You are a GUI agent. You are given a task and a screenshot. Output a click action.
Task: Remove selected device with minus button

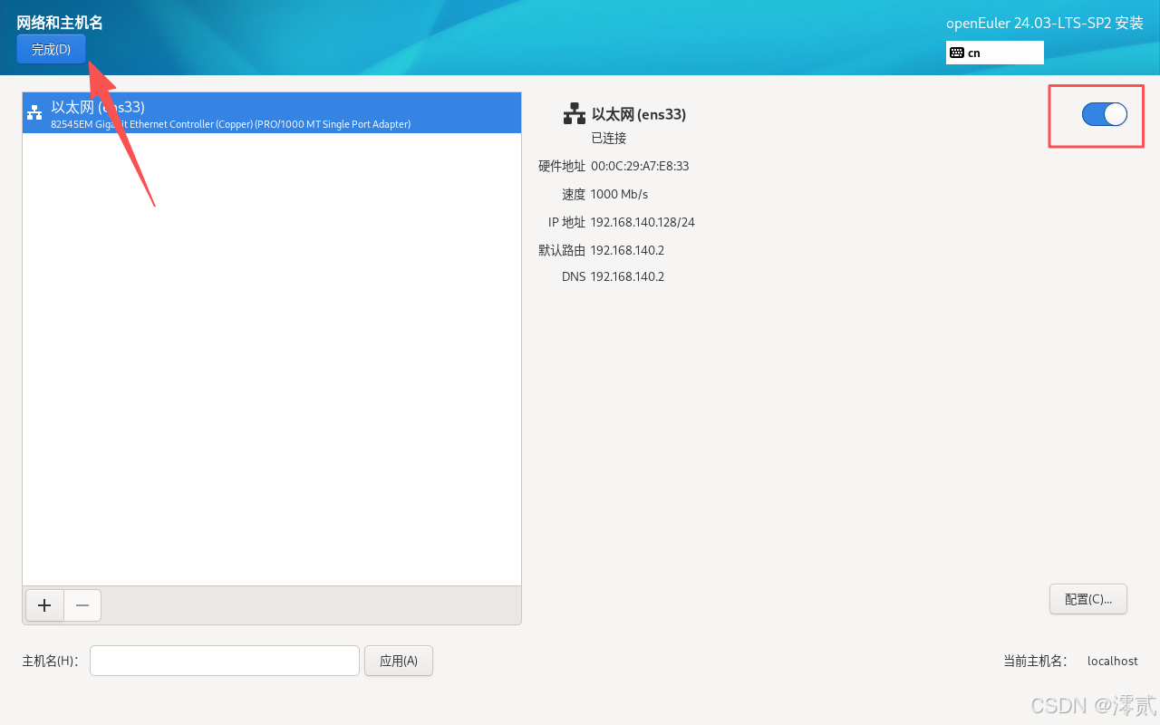click(x=82, y=605)
